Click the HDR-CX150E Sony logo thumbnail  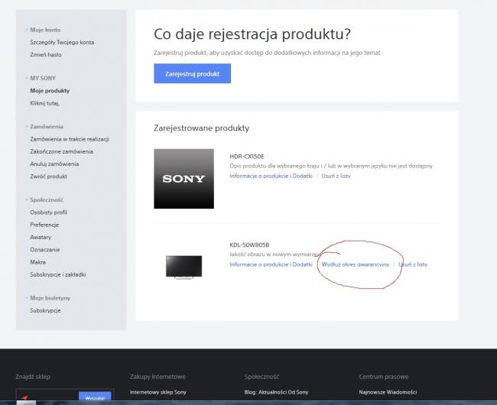pos(184,179)
